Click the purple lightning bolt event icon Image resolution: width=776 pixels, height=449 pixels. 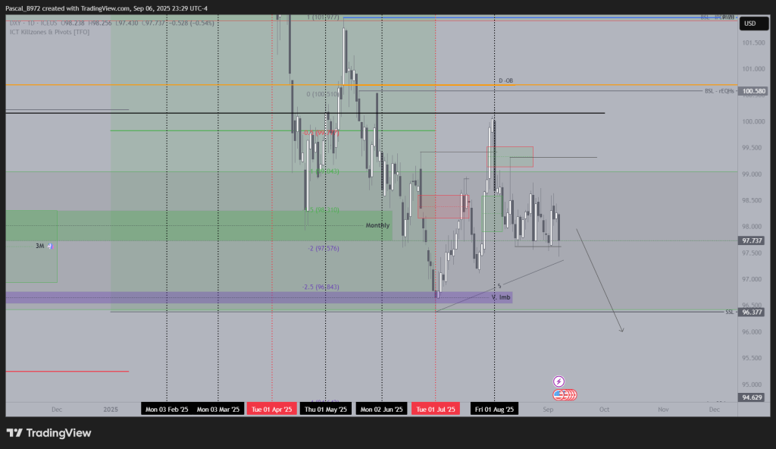[559, 381]
